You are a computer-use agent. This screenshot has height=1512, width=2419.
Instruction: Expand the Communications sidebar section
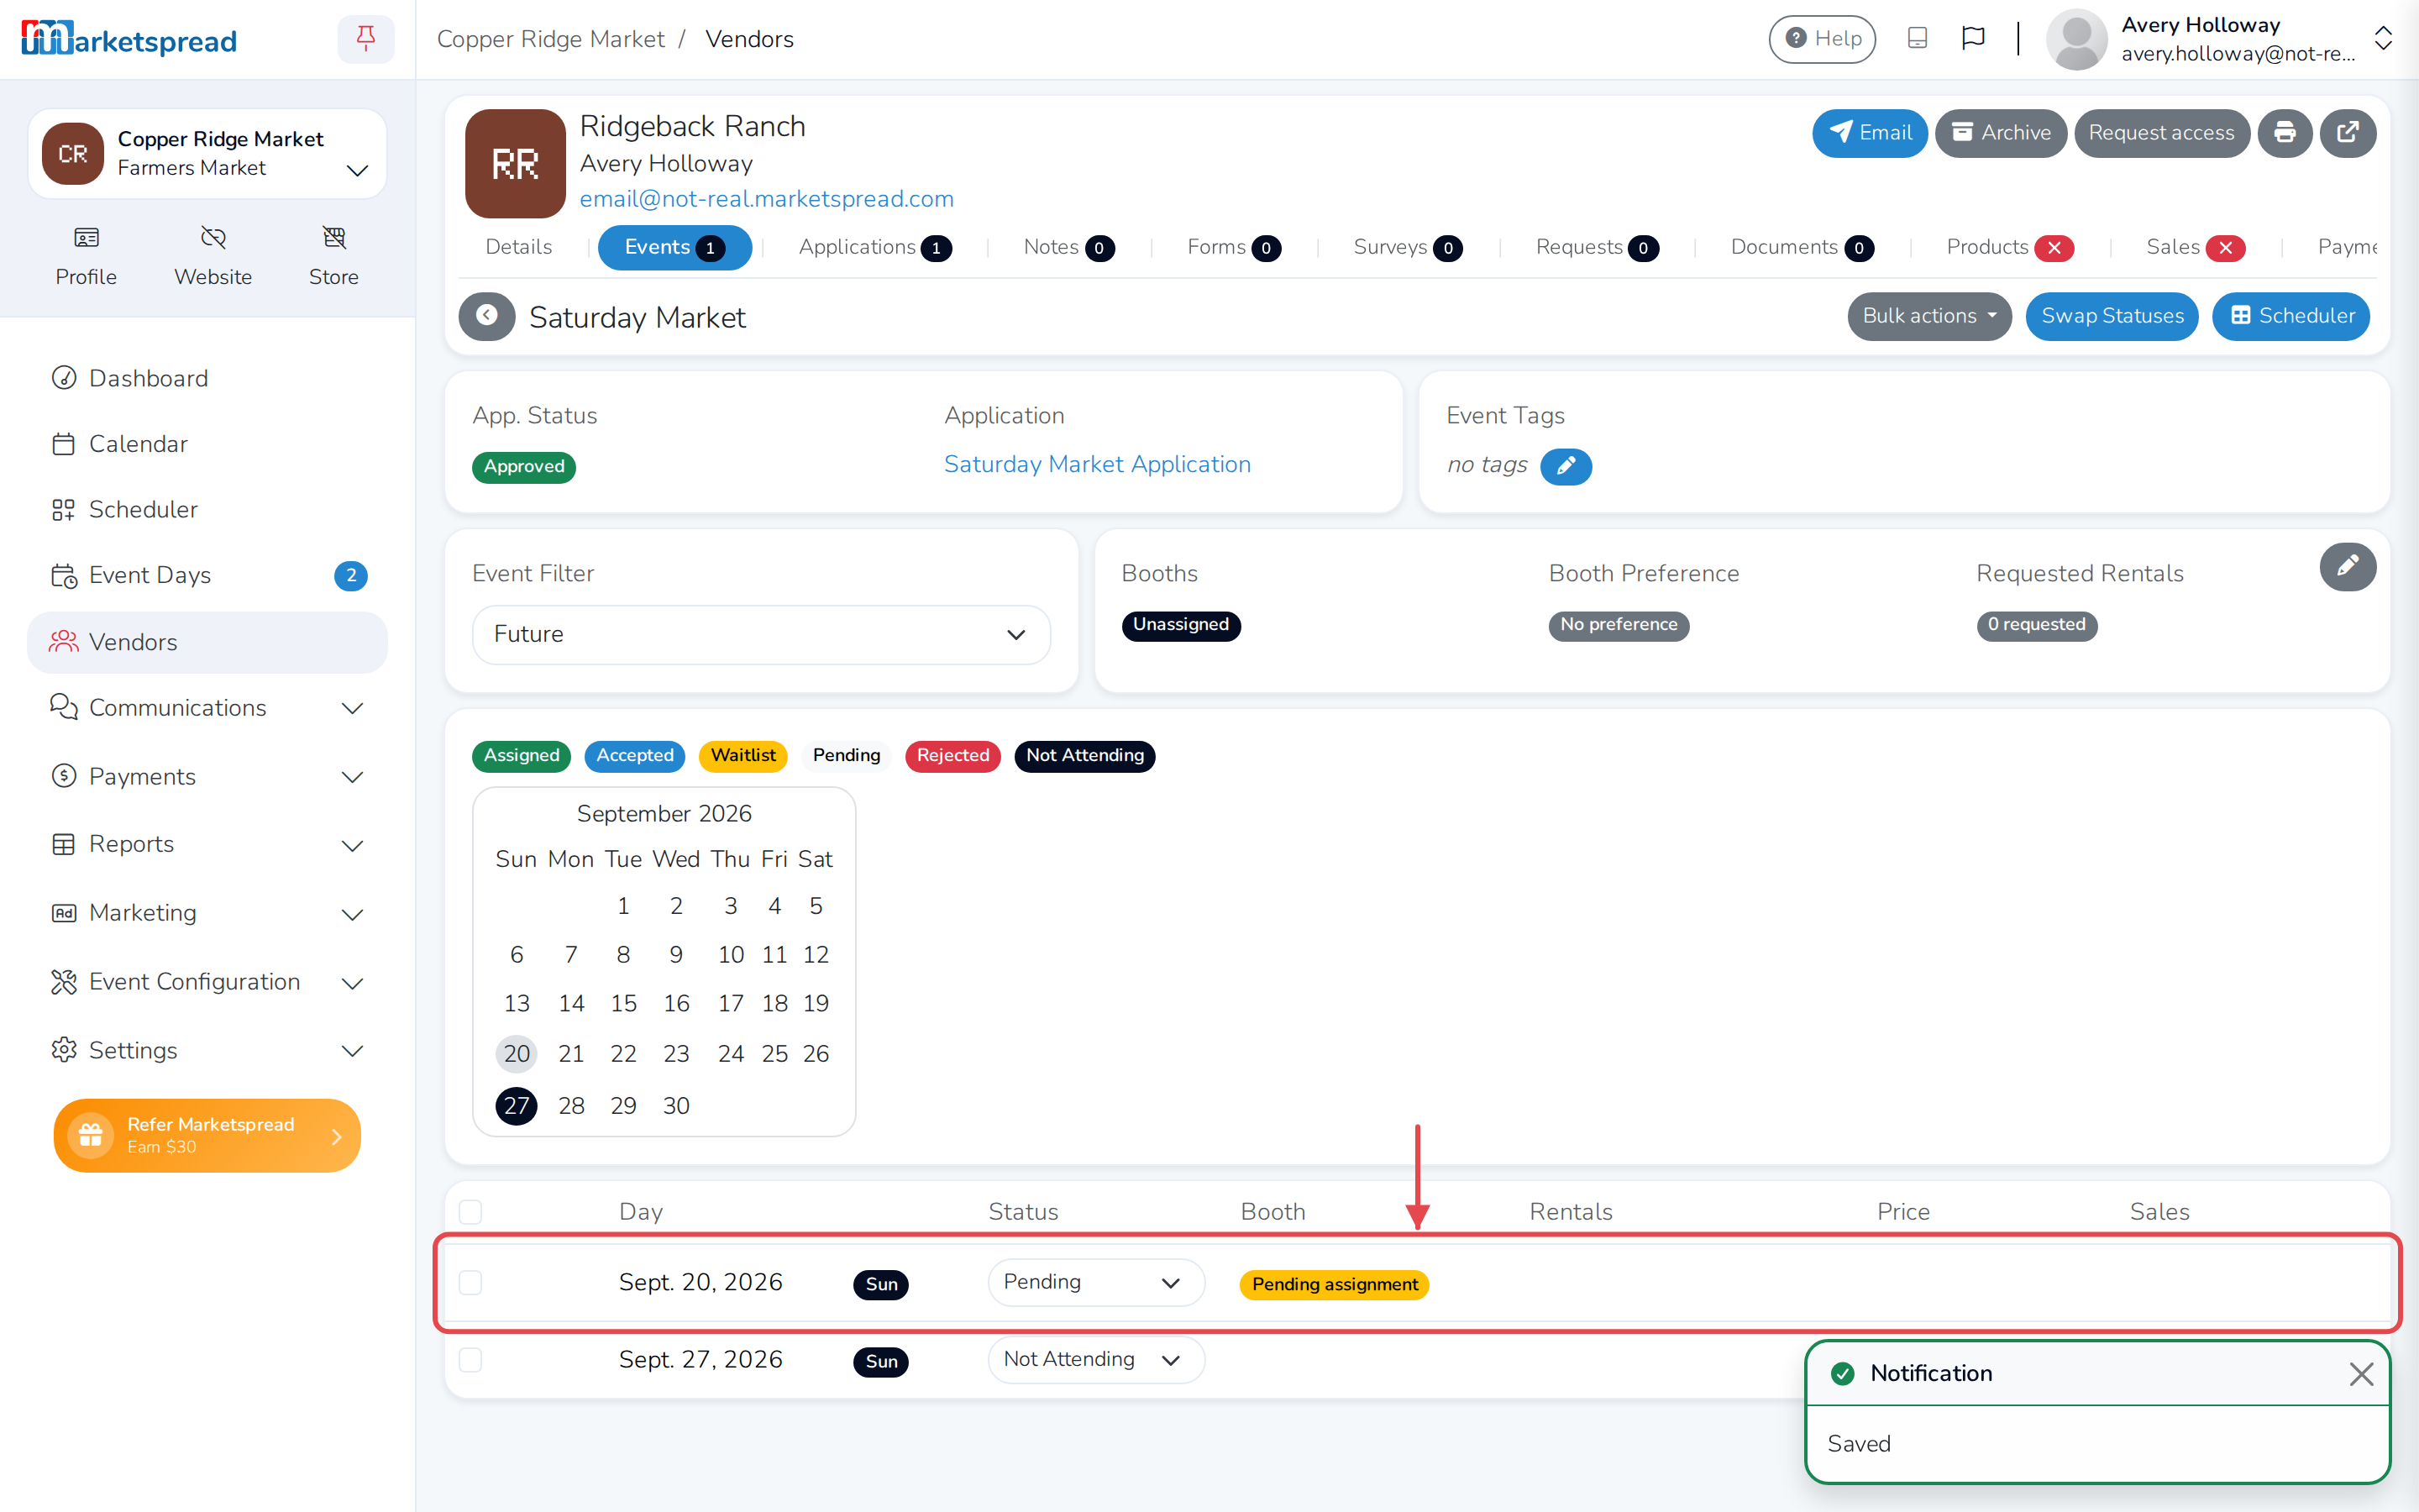(x=207, y=708)
